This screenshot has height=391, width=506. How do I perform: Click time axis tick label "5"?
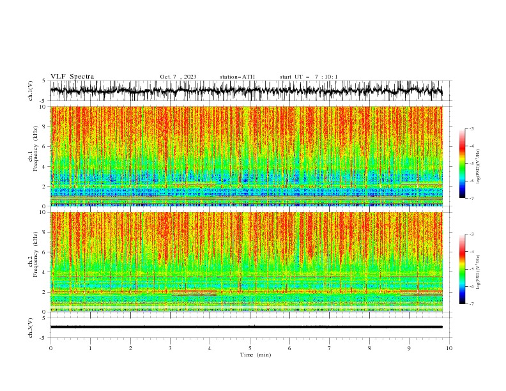[x=250, y=348]
